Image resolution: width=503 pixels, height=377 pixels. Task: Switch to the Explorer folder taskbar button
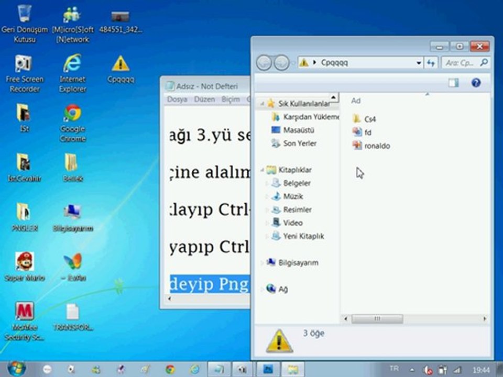pyautogui.click(x=292, y=370)
